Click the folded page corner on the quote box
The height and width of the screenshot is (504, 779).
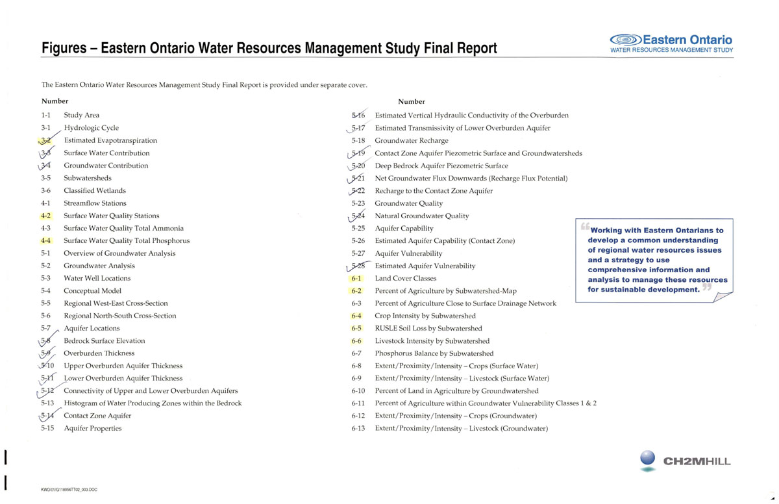[x=722, y=297]
